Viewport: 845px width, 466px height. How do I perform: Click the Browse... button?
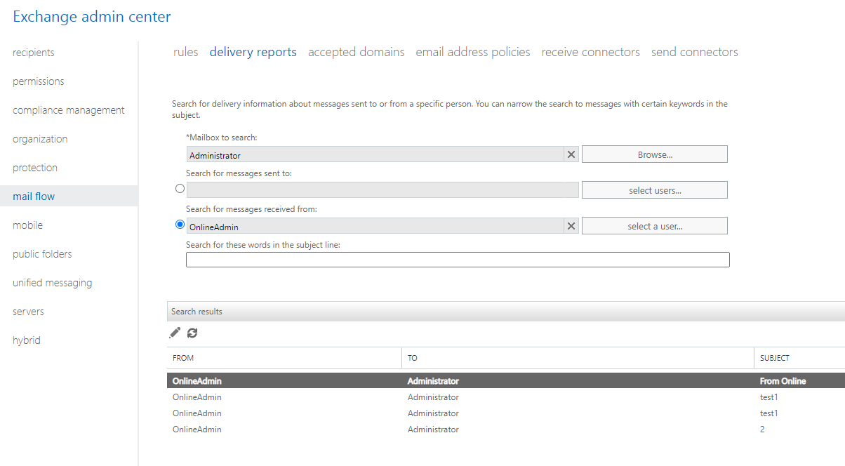pyautogui.click(x=655, y=154)
